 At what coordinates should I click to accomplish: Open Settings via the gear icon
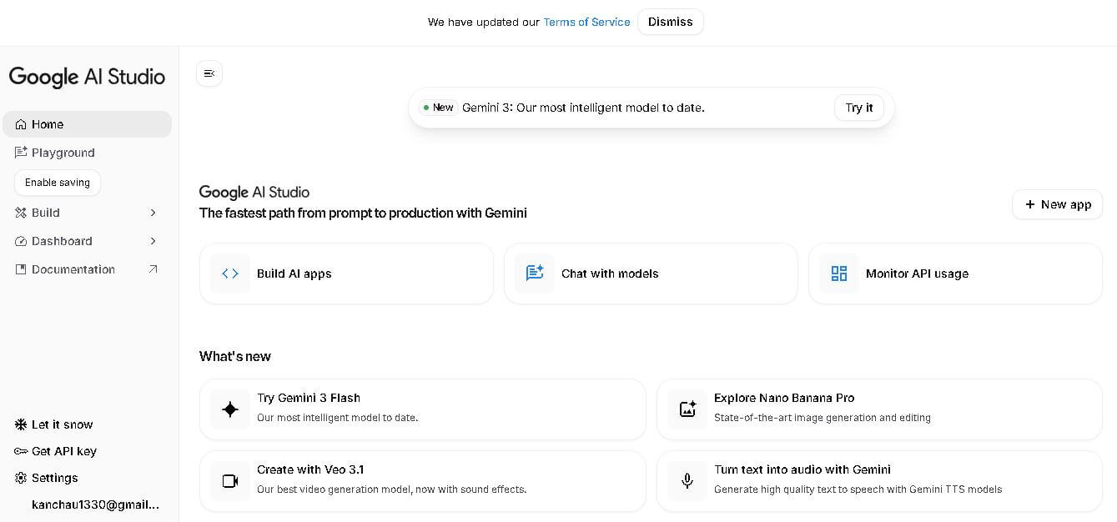(20, 478)
